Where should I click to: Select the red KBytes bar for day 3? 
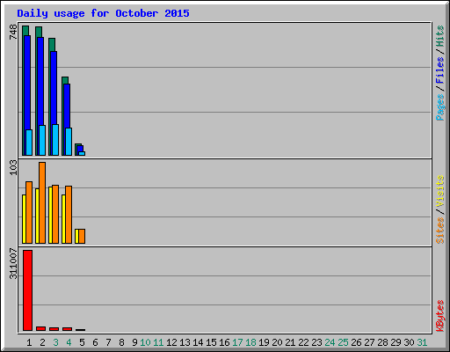pos(54,329)
